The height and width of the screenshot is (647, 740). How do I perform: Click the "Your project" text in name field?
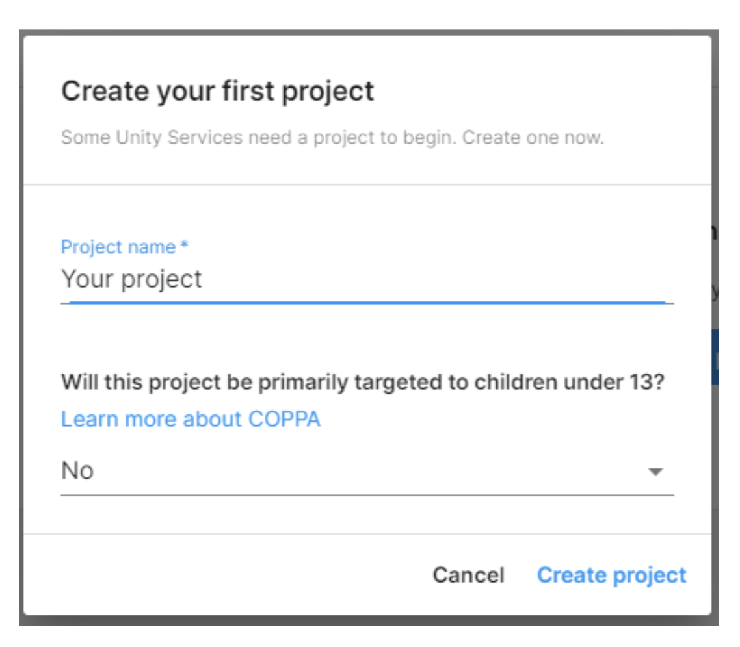click(132, 279)
